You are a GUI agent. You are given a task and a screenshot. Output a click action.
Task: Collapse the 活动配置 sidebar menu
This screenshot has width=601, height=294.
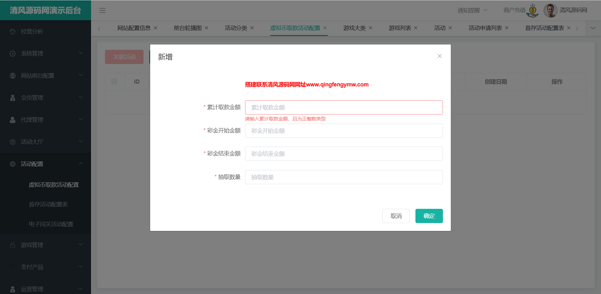pyautogui.click(x=46, y=164)
